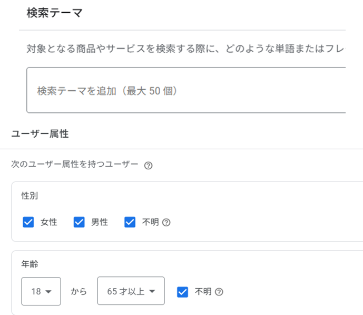The image size is (363, 315).
Task: Click the ユーザー属性 section heading
Action: [40, 134]
